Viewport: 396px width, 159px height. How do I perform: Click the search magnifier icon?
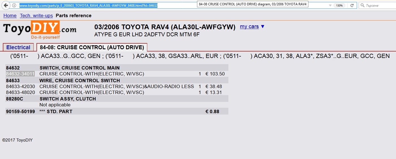tap(362, 5)
